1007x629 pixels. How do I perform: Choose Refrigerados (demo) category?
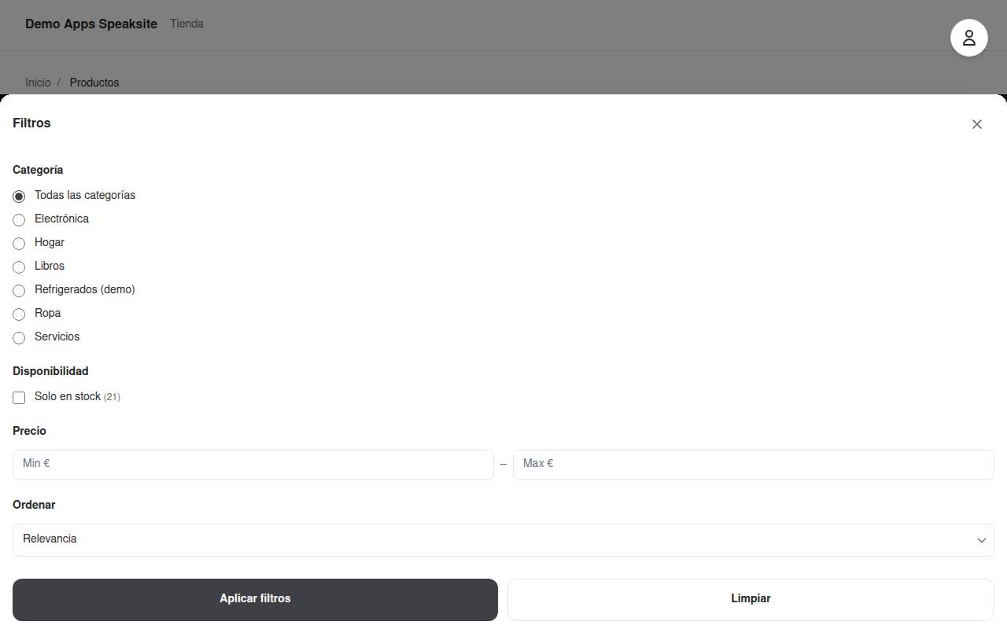tap(19, 290)
